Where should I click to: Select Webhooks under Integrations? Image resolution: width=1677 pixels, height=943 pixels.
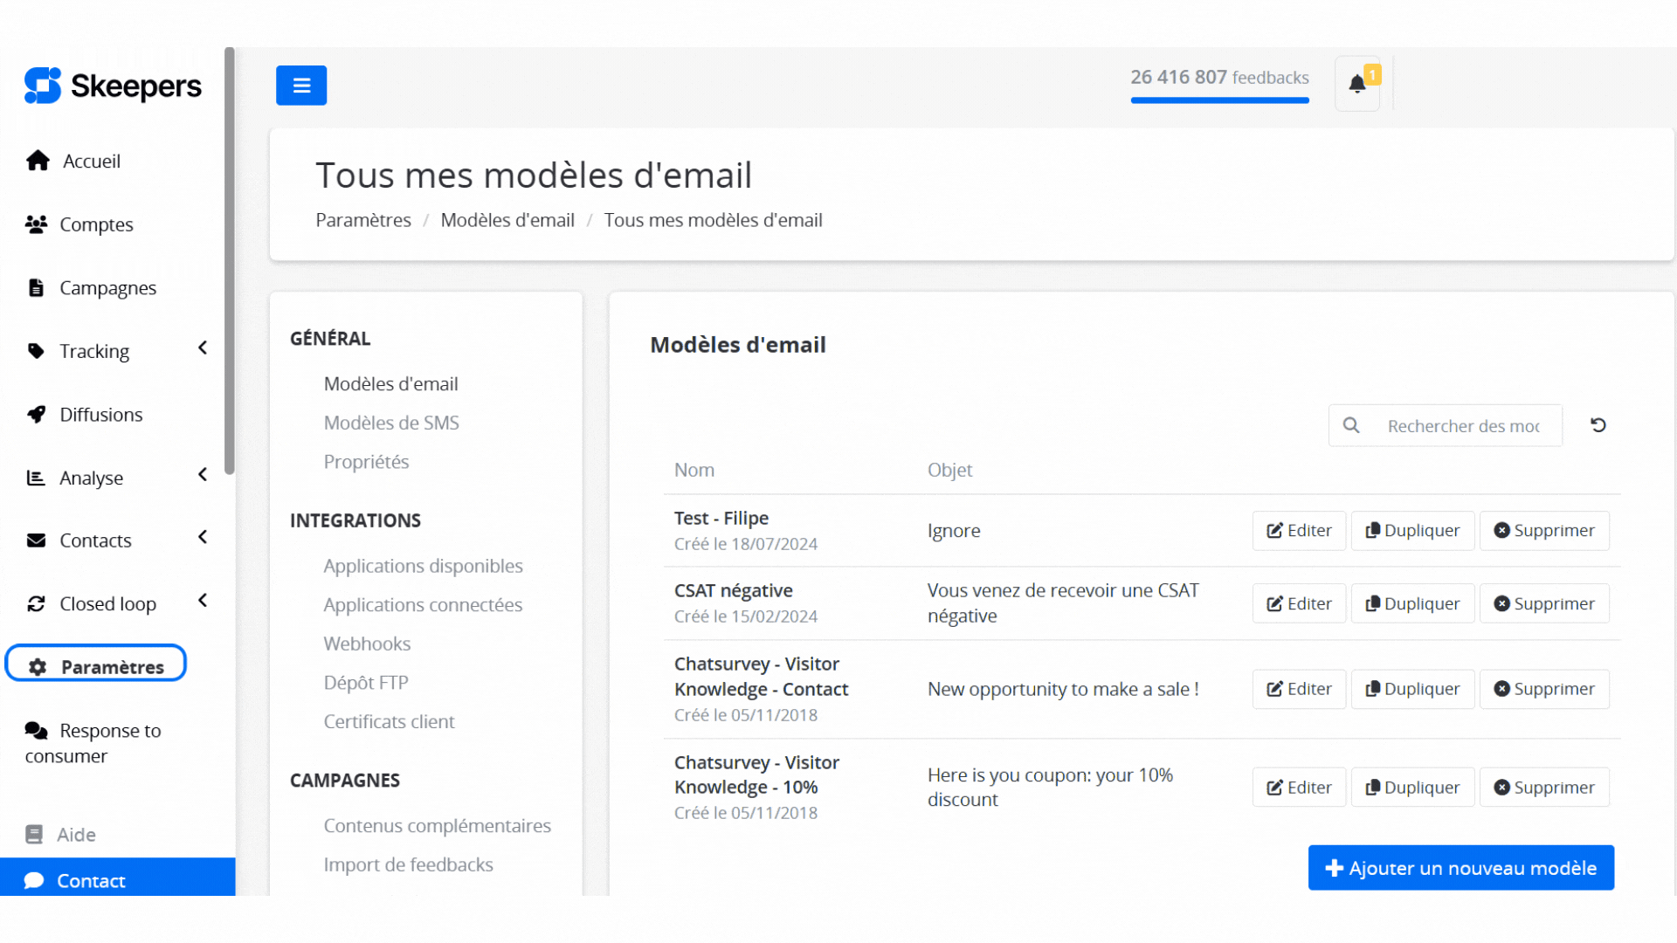tap(367, 644)
